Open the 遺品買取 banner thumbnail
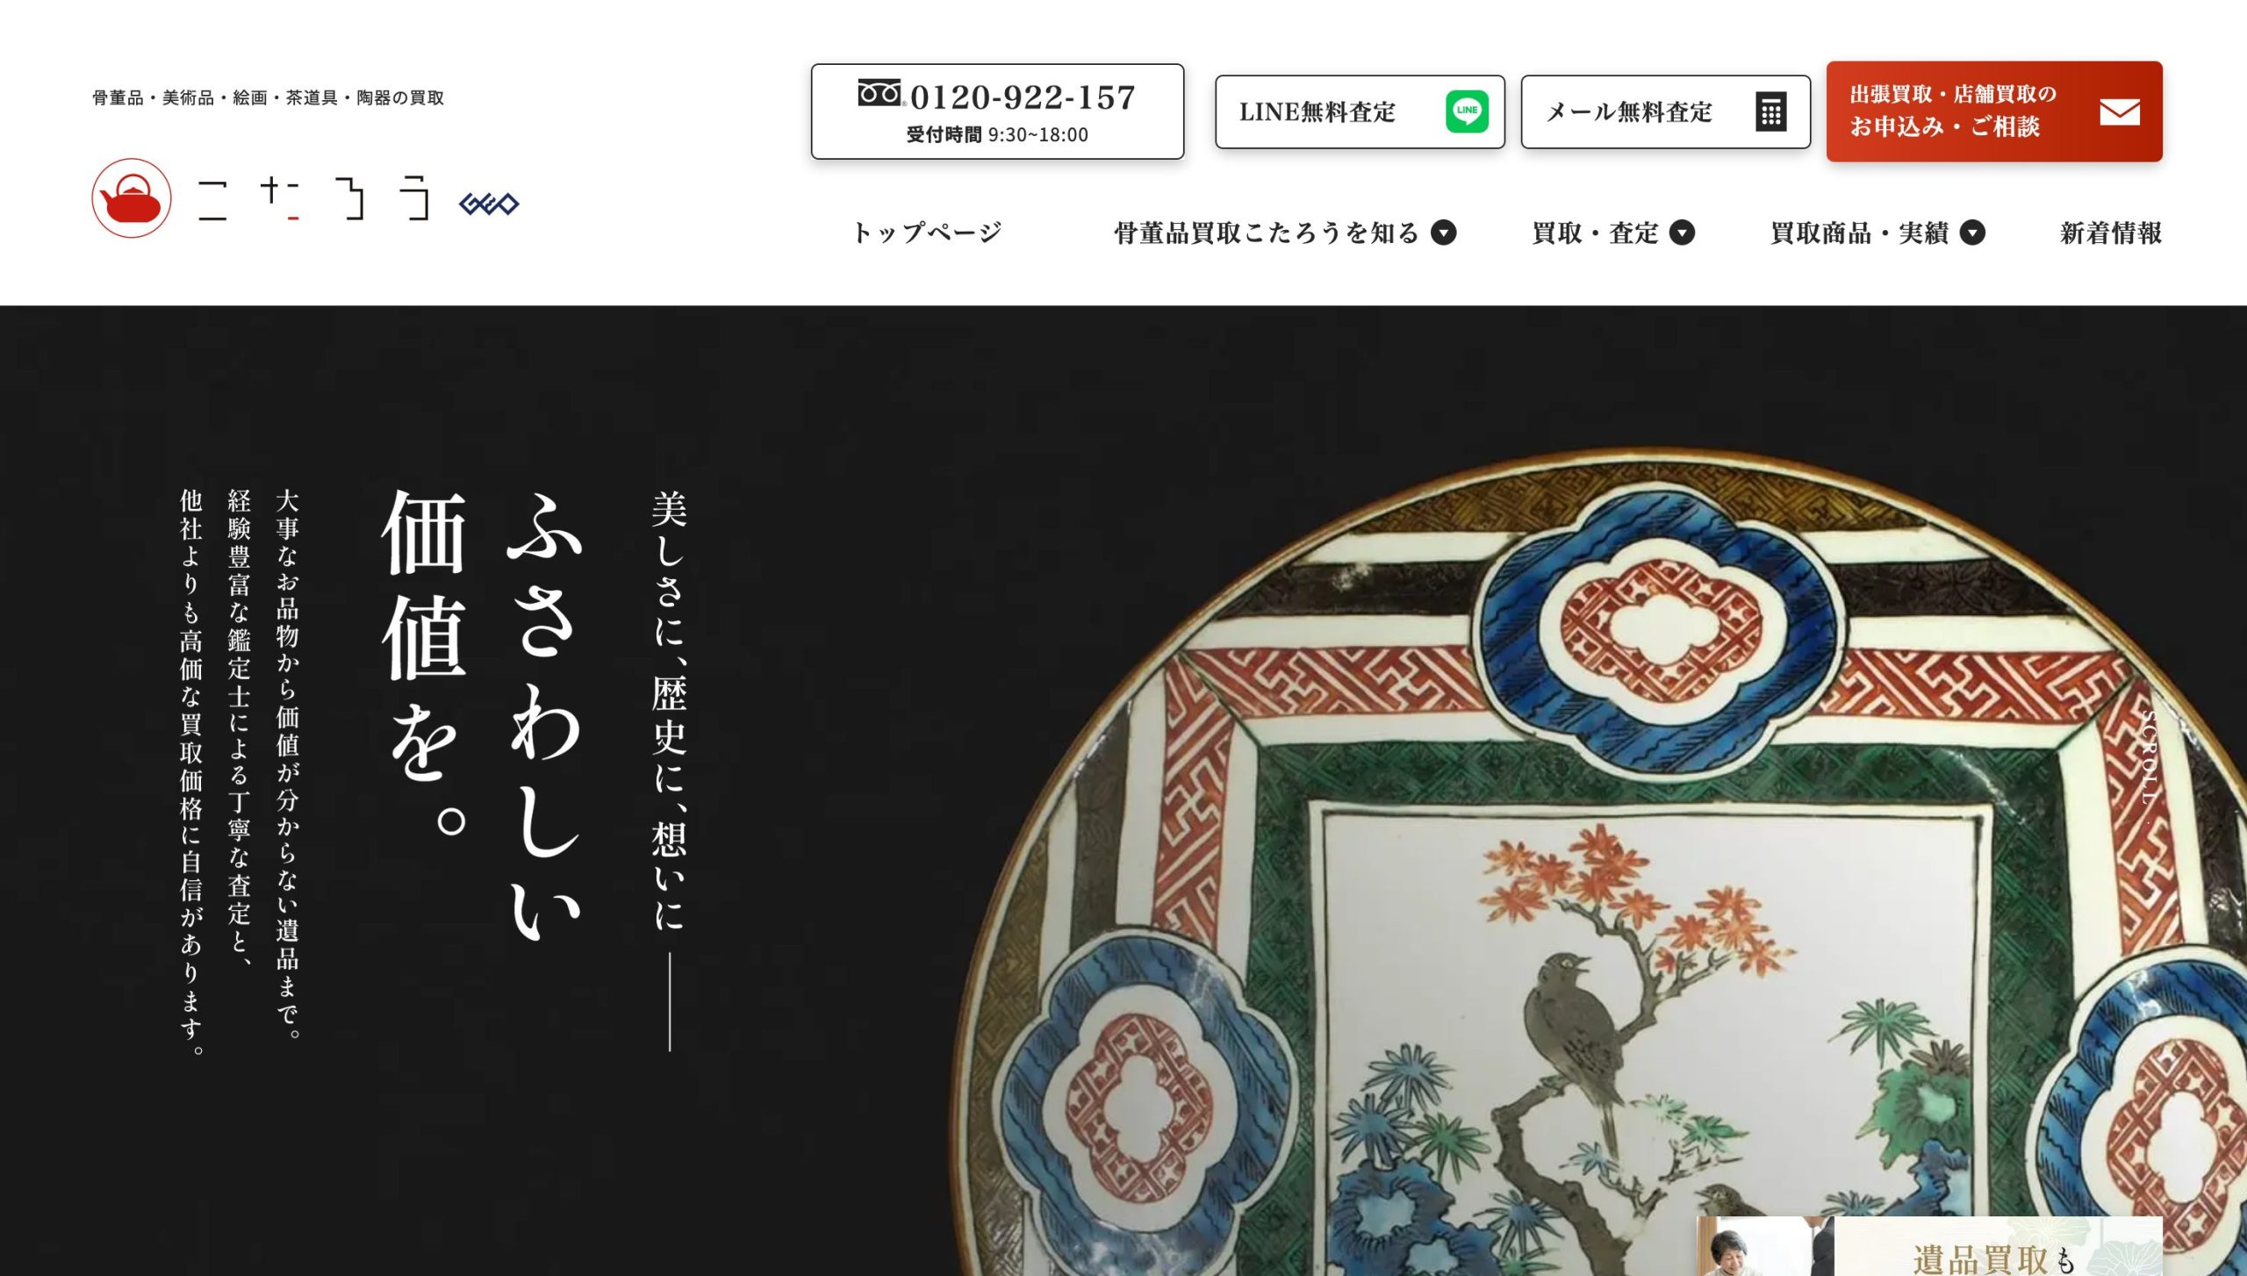This screenshot has width=2247, height=1276. (x=1928, y=1246)
